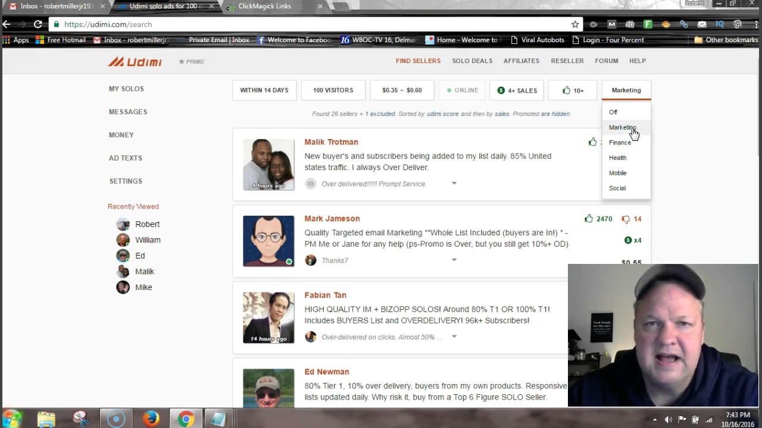Expand Mark Jameson's review dropdown arrow
The height and width of the screenshot is (428, 762).
(454, 260)
